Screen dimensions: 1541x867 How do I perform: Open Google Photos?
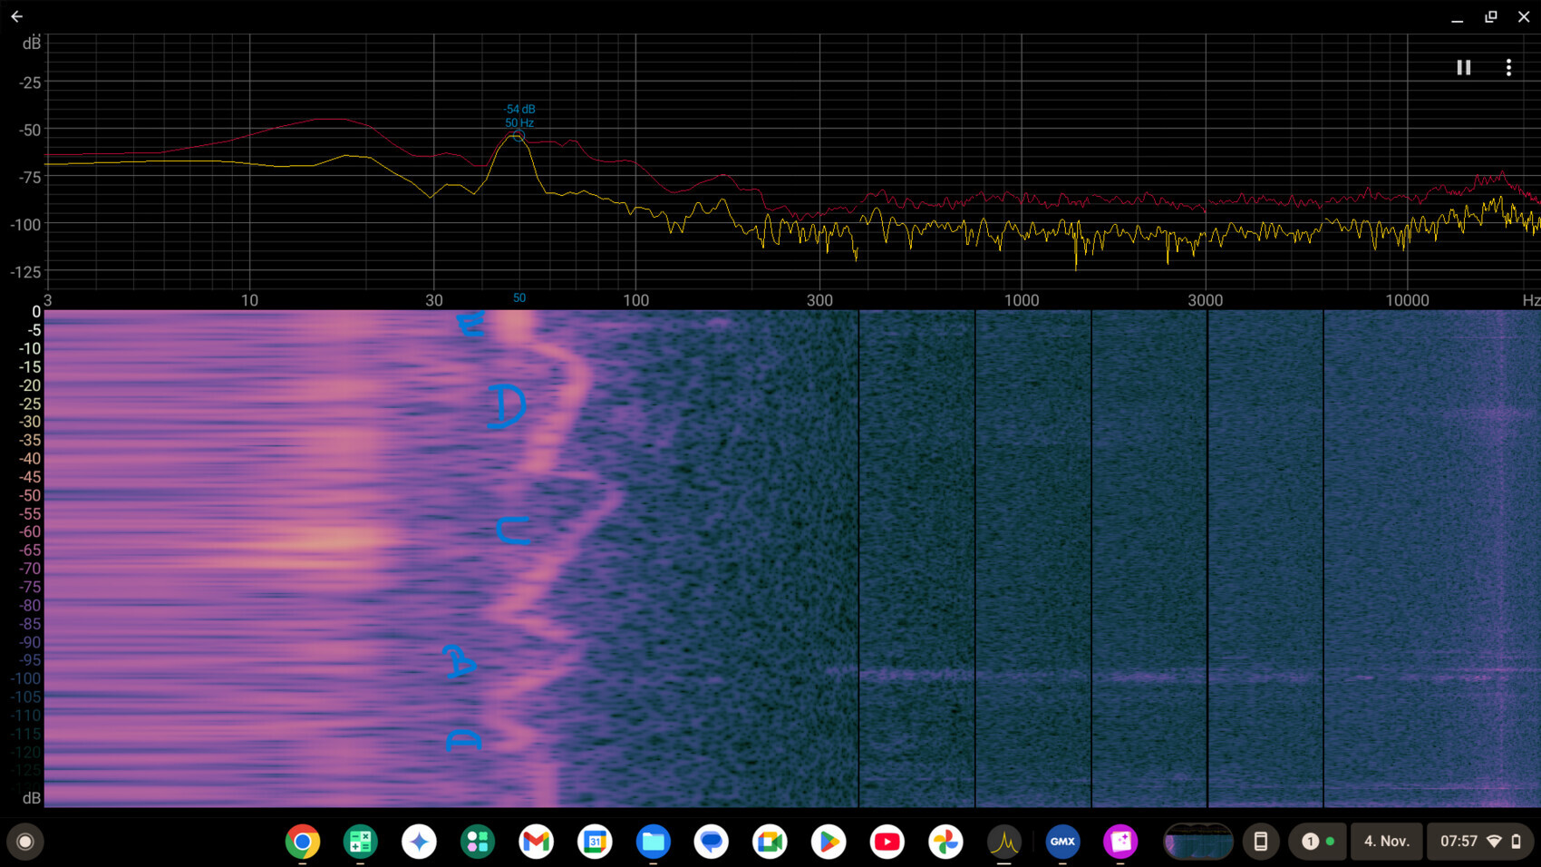pos(945,842)
